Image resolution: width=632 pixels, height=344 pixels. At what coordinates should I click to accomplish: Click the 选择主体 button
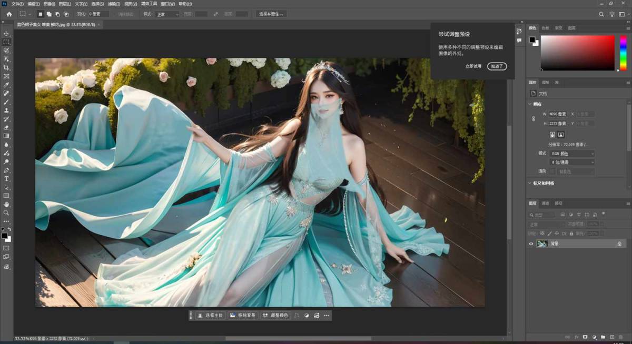[210, 315]
